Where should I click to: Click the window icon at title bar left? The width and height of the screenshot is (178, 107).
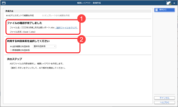4,3
